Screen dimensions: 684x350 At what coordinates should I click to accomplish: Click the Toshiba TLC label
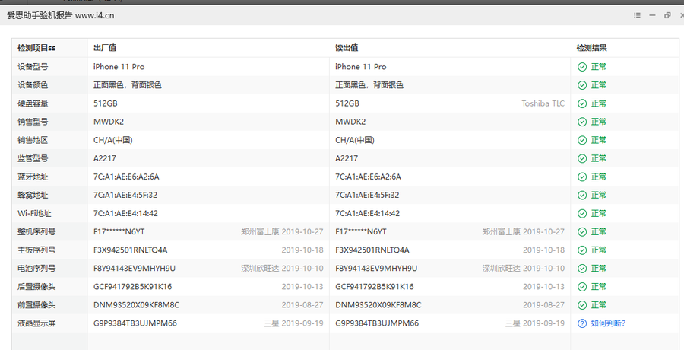pyautogui.click(x=543, y=103)
